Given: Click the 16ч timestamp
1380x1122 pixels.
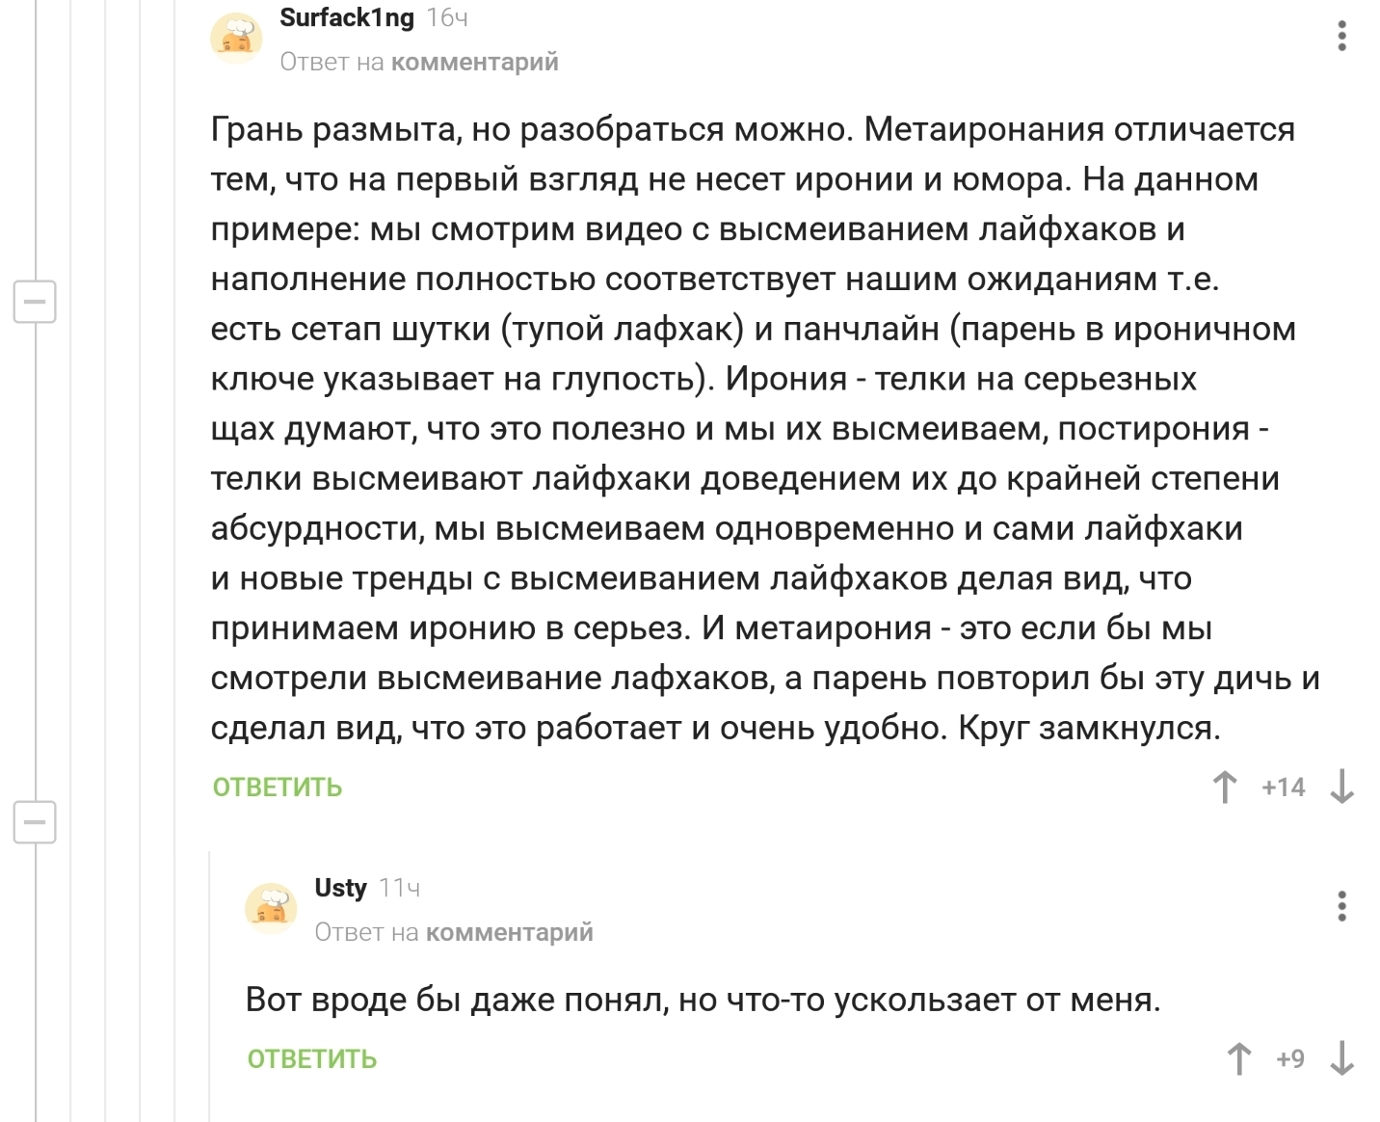Looking at the screenshot, I should pyautogui.click(x=447, y=17).
